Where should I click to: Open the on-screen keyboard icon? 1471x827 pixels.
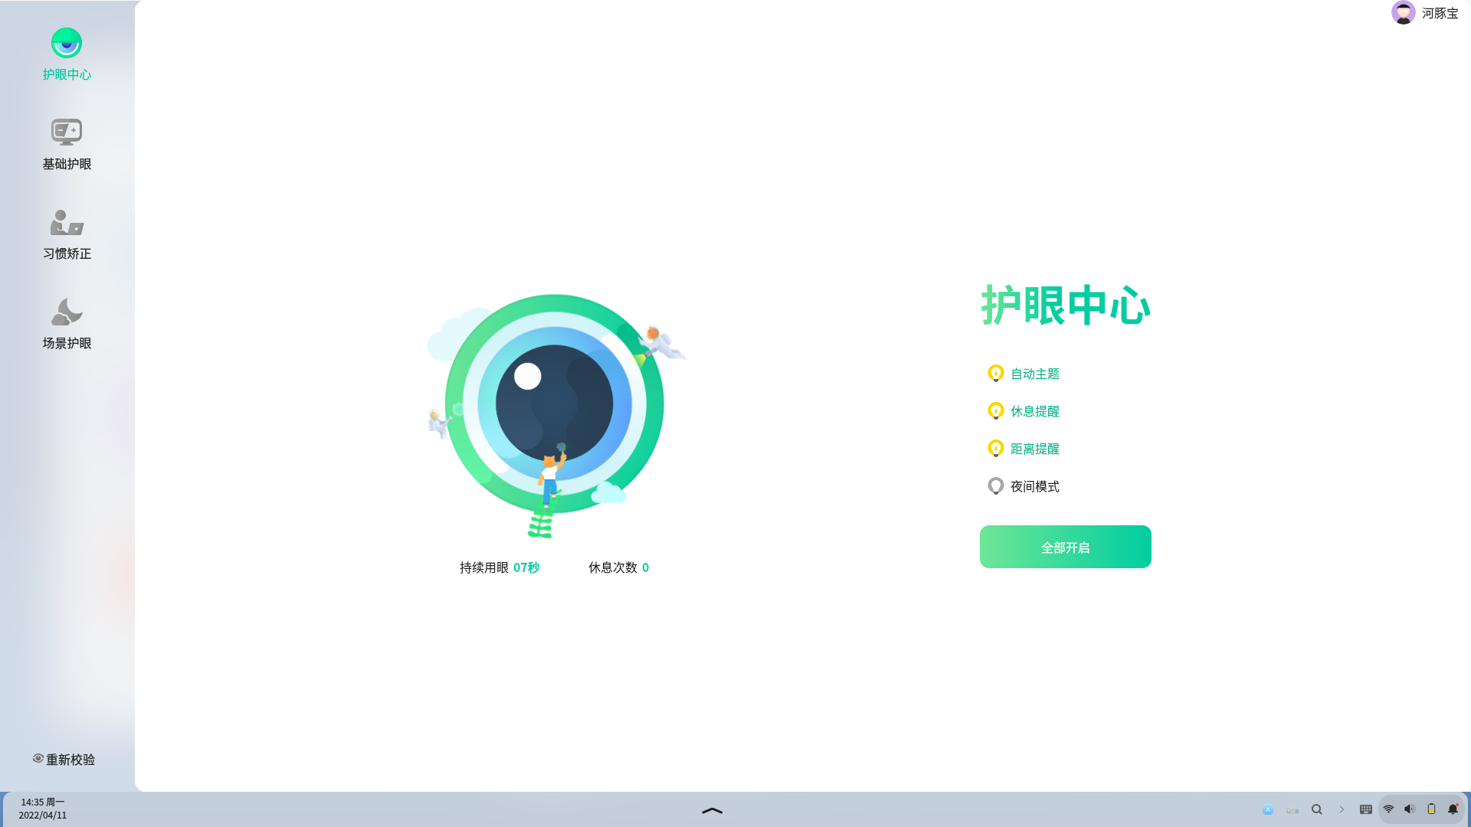point(1366,809)
